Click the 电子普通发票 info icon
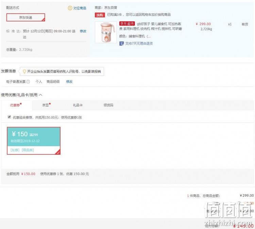The width and height of the screenshot is (255, 229). (28, 81)
